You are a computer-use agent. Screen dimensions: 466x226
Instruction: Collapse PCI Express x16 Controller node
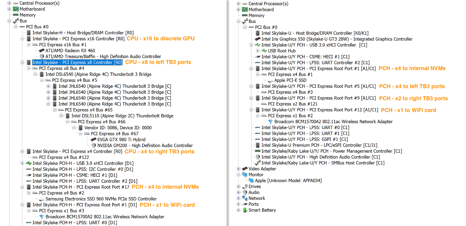coord(22,39)
